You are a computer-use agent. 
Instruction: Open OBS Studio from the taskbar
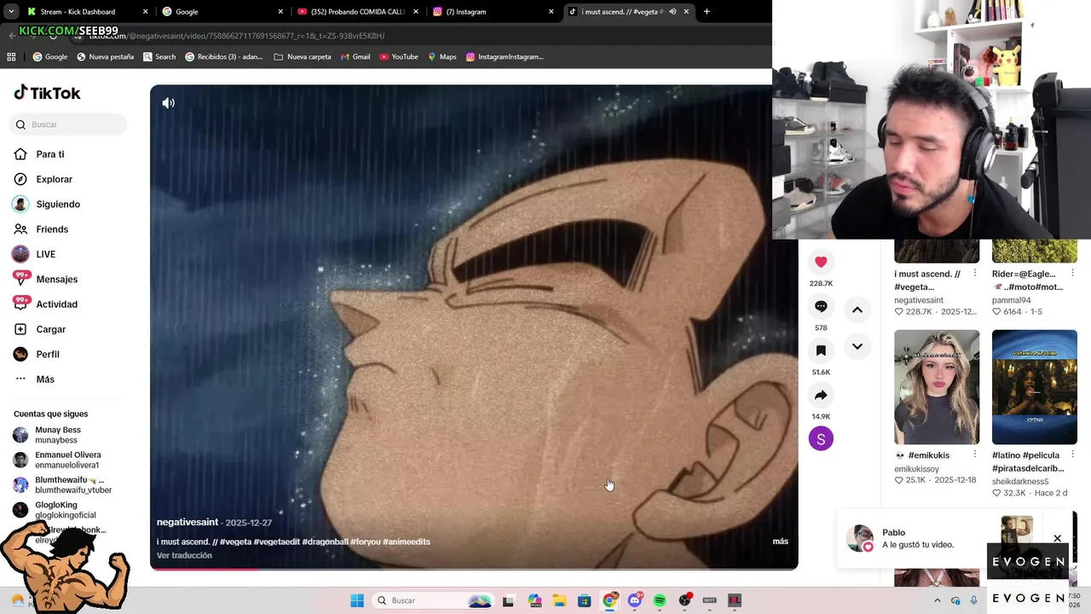tap(684, 600)
